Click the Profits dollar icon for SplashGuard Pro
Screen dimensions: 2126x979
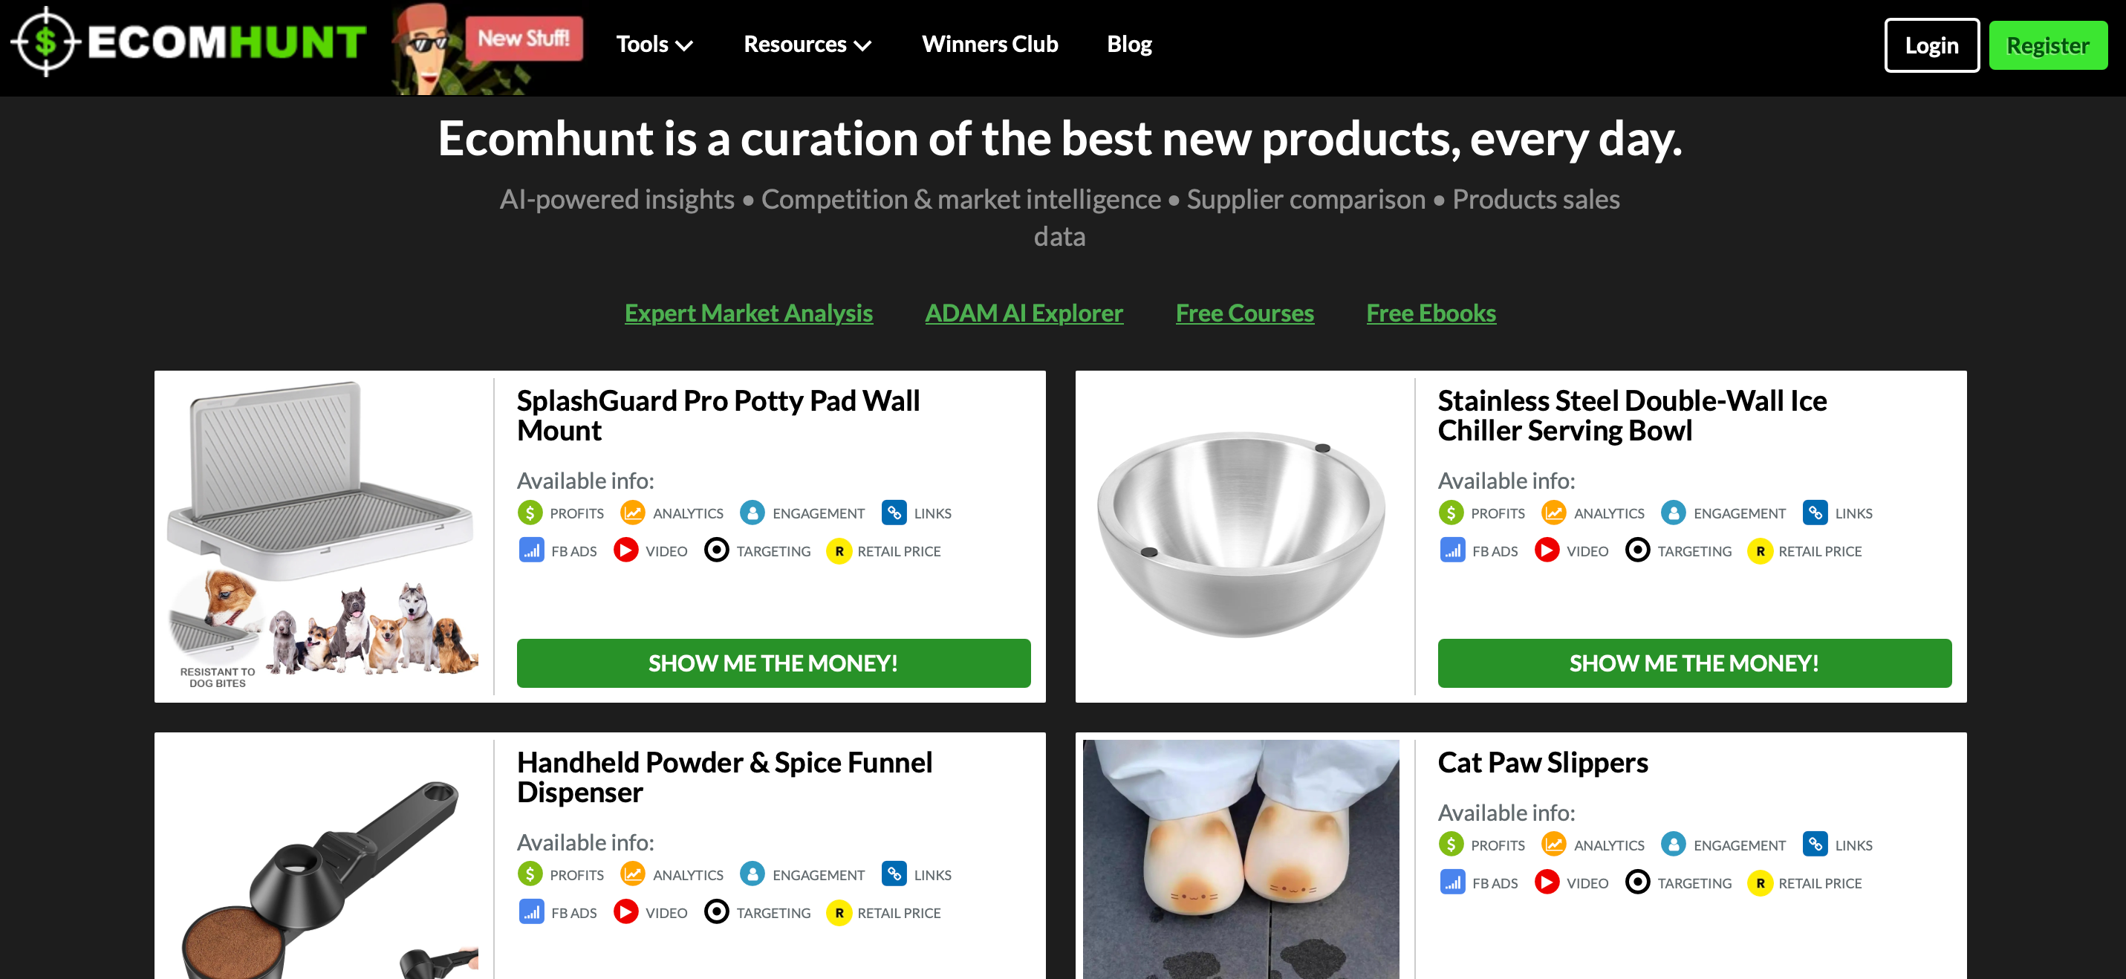(x=530, y=513)
